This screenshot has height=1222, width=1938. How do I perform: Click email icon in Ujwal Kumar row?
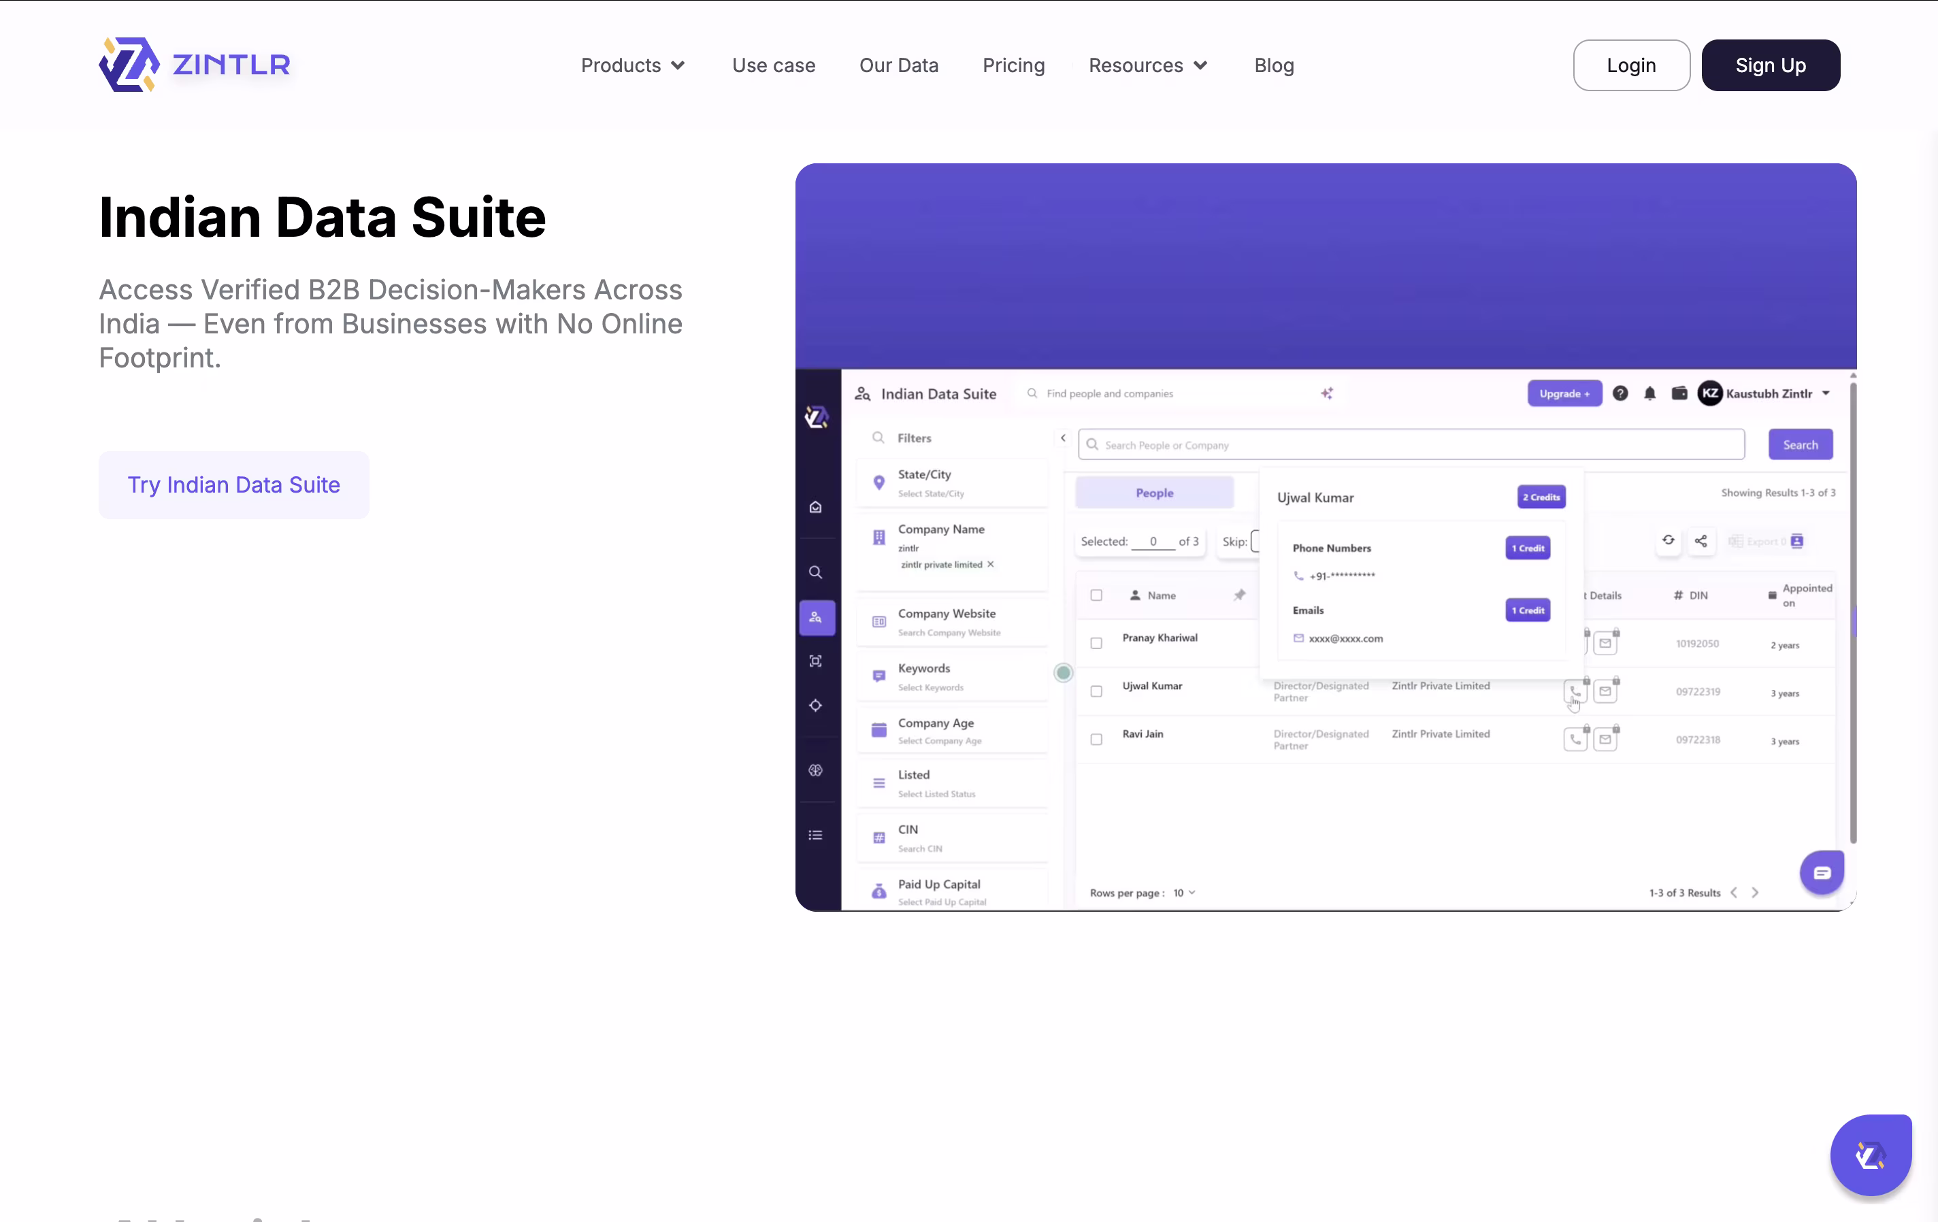click(1606, 691)
